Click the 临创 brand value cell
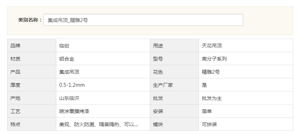The image size is (301, 135). click(103, 46)
